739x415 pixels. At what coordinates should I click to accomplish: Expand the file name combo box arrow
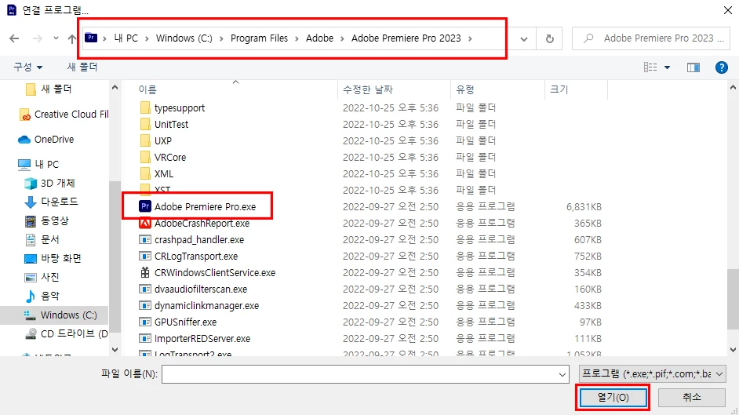click(562, 374)
